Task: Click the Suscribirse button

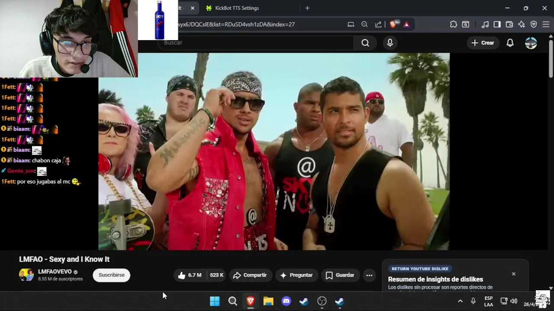Action: pyautogui.click(x=111, y=275)
